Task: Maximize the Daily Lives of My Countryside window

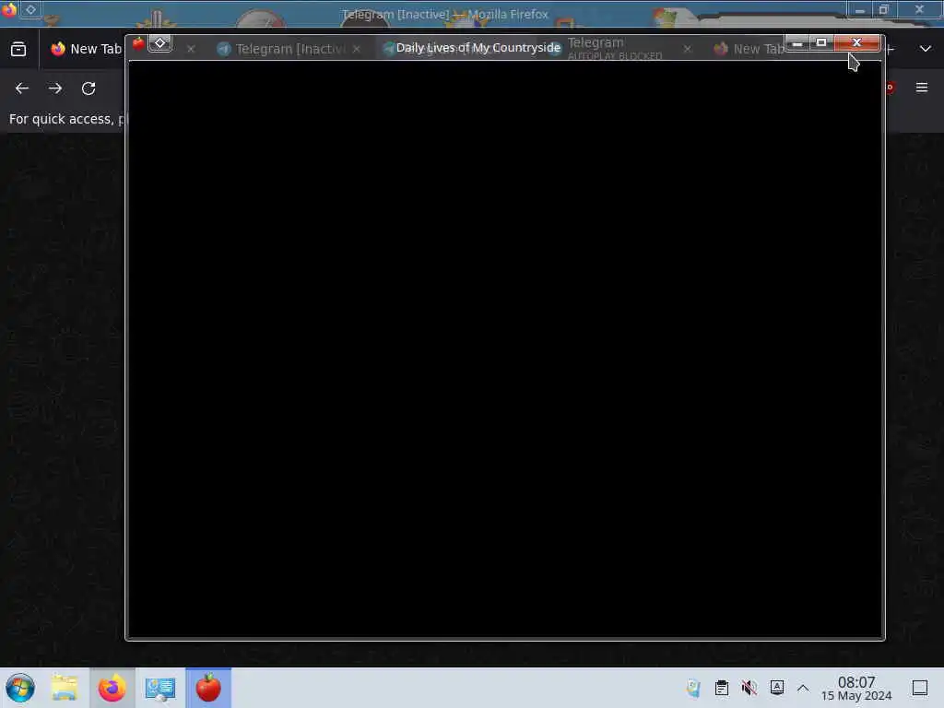Action: [x=821, y=42]
